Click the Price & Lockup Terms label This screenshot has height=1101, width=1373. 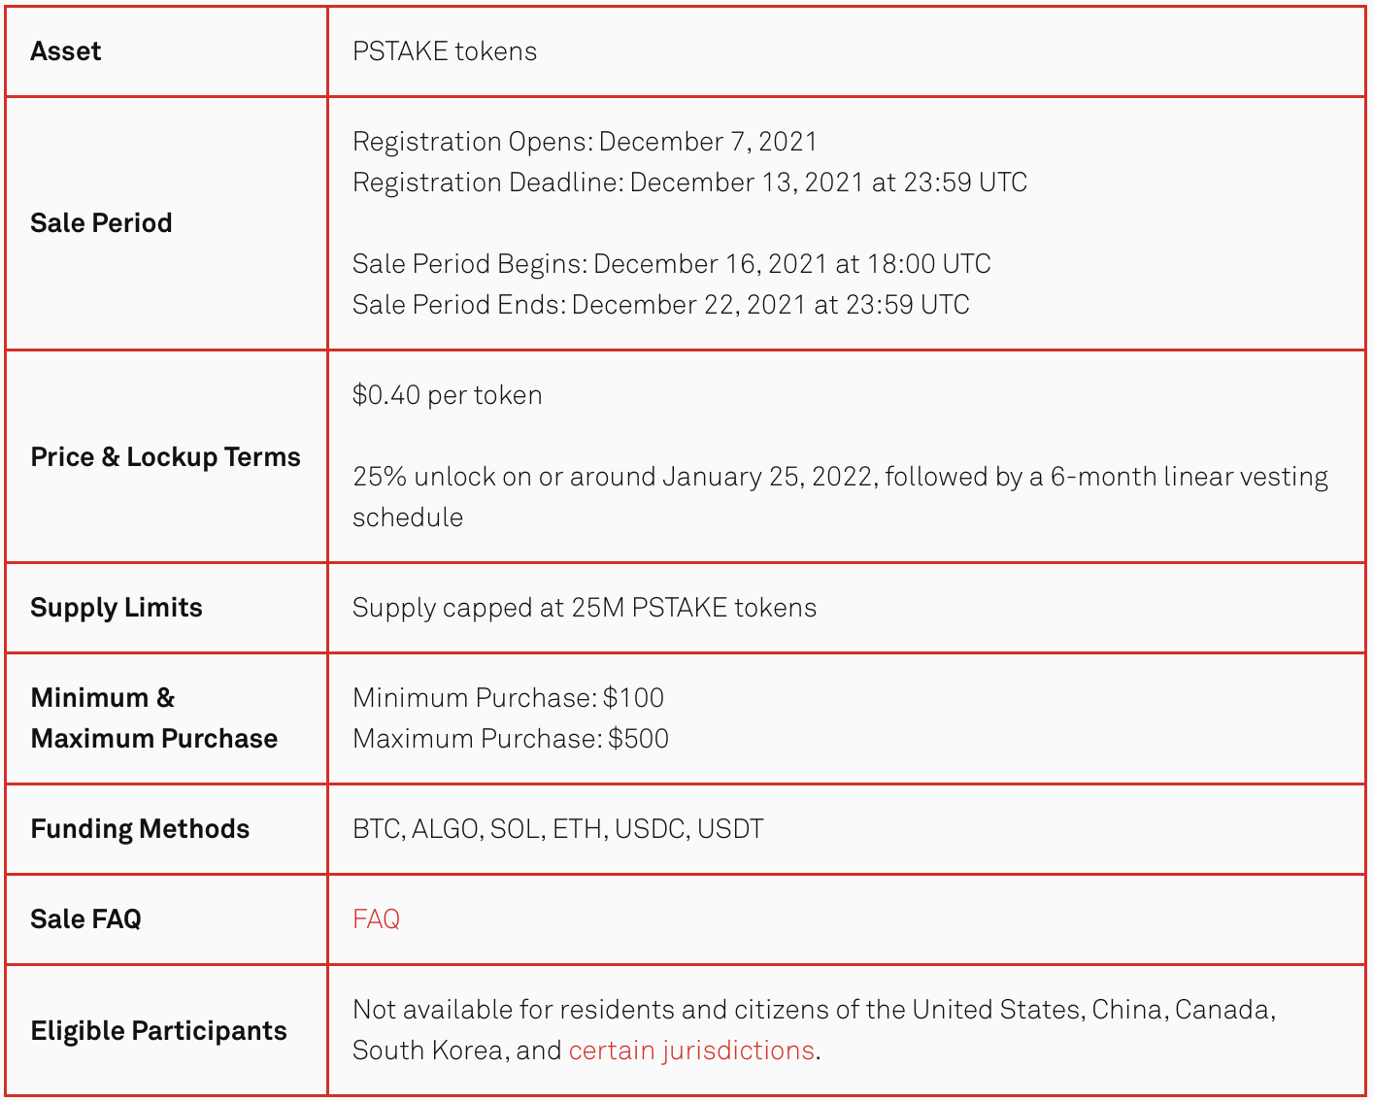(165, 457)
